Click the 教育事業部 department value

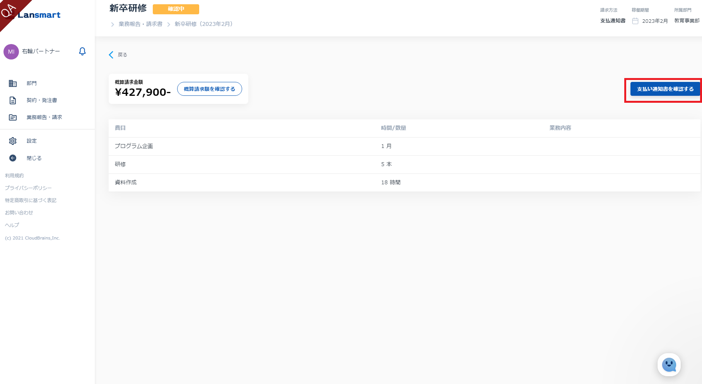(x=687, y=21)
